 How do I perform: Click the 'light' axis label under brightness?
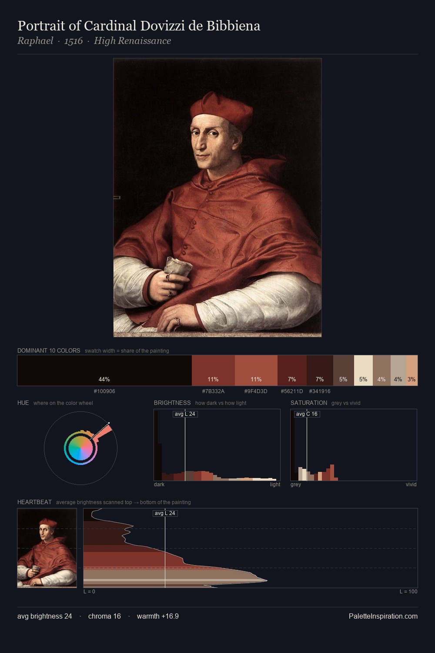pos(275,485)
